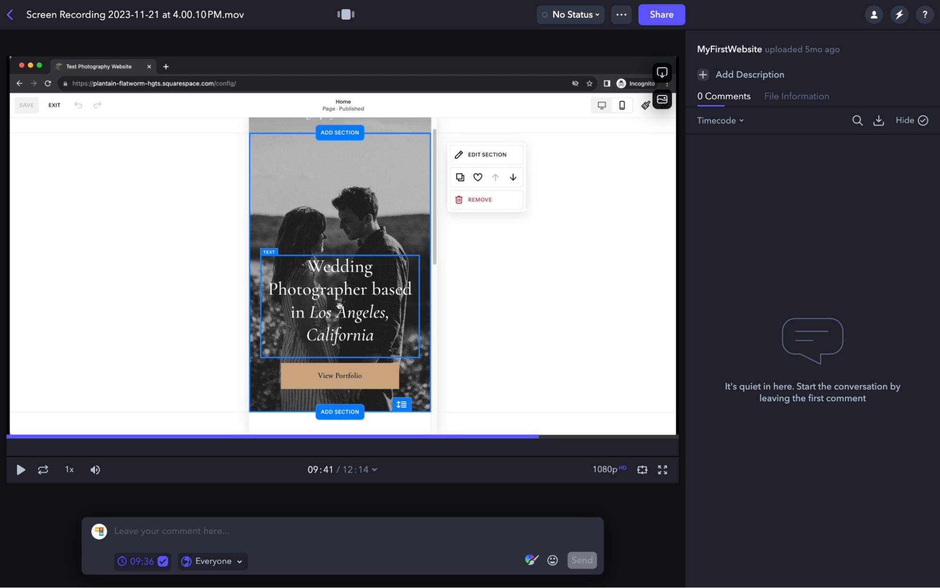The width and height of the screenshot is (940, 588).
Task: Open the frame guides icon
Action: 642,469
